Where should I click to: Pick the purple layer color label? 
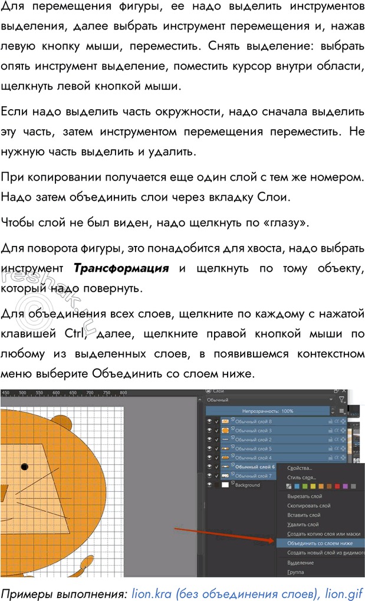pos(345,486)
